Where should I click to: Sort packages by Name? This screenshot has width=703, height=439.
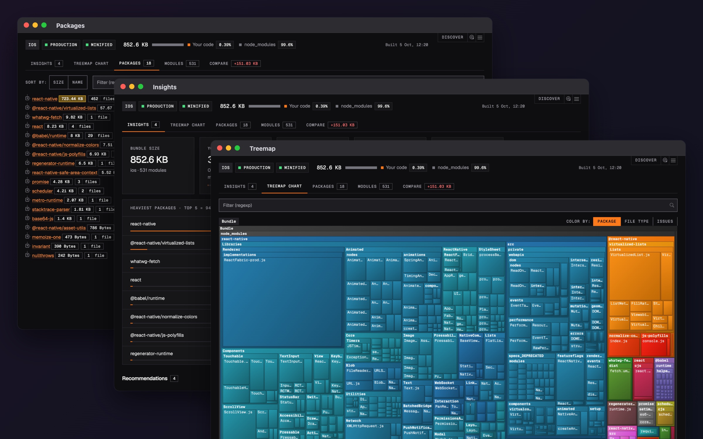[78, 82]
